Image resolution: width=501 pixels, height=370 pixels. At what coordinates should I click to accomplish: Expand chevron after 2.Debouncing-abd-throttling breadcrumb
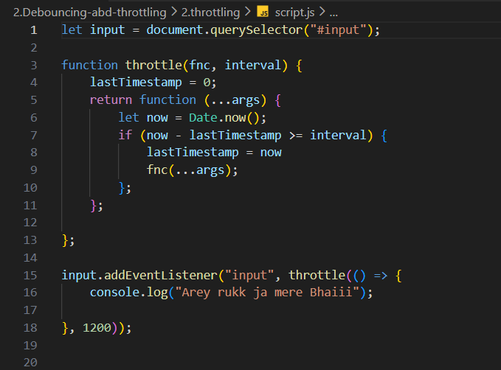[174, 12]
